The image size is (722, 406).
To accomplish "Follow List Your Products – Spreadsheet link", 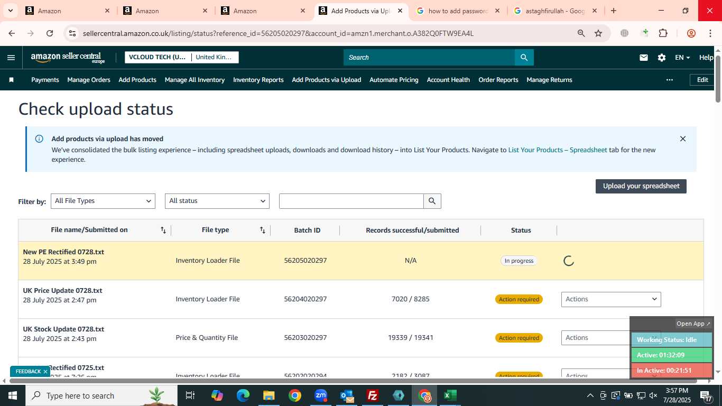I will point(558,150).
